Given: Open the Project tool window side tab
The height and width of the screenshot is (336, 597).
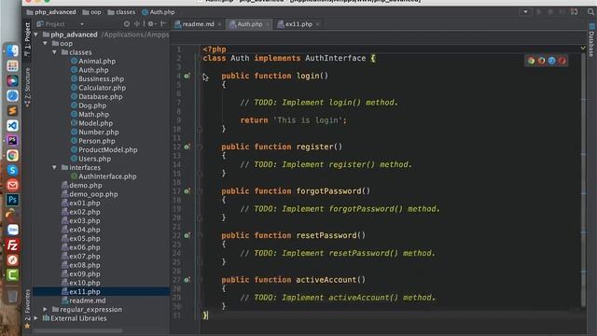Looking at the screenshot, I should 27,39.
